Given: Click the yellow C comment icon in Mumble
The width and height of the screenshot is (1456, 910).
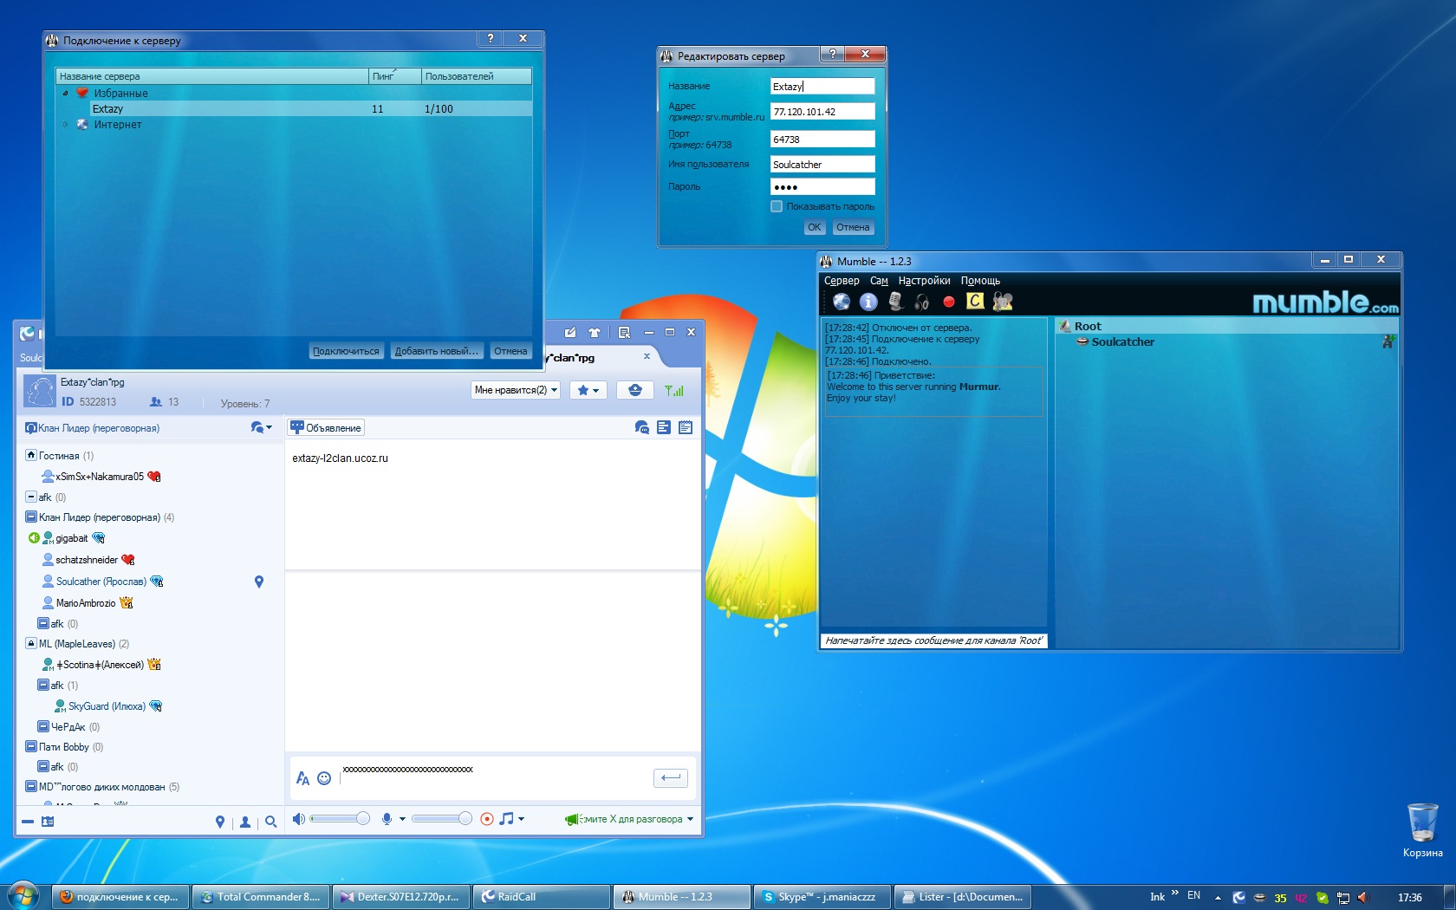Looking at the screenshot, I should pos(975,301).
